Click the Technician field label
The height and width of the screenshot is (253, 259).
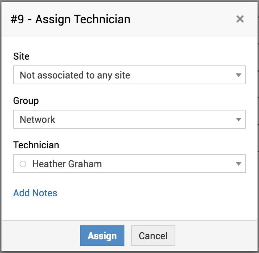pos(36,145)
